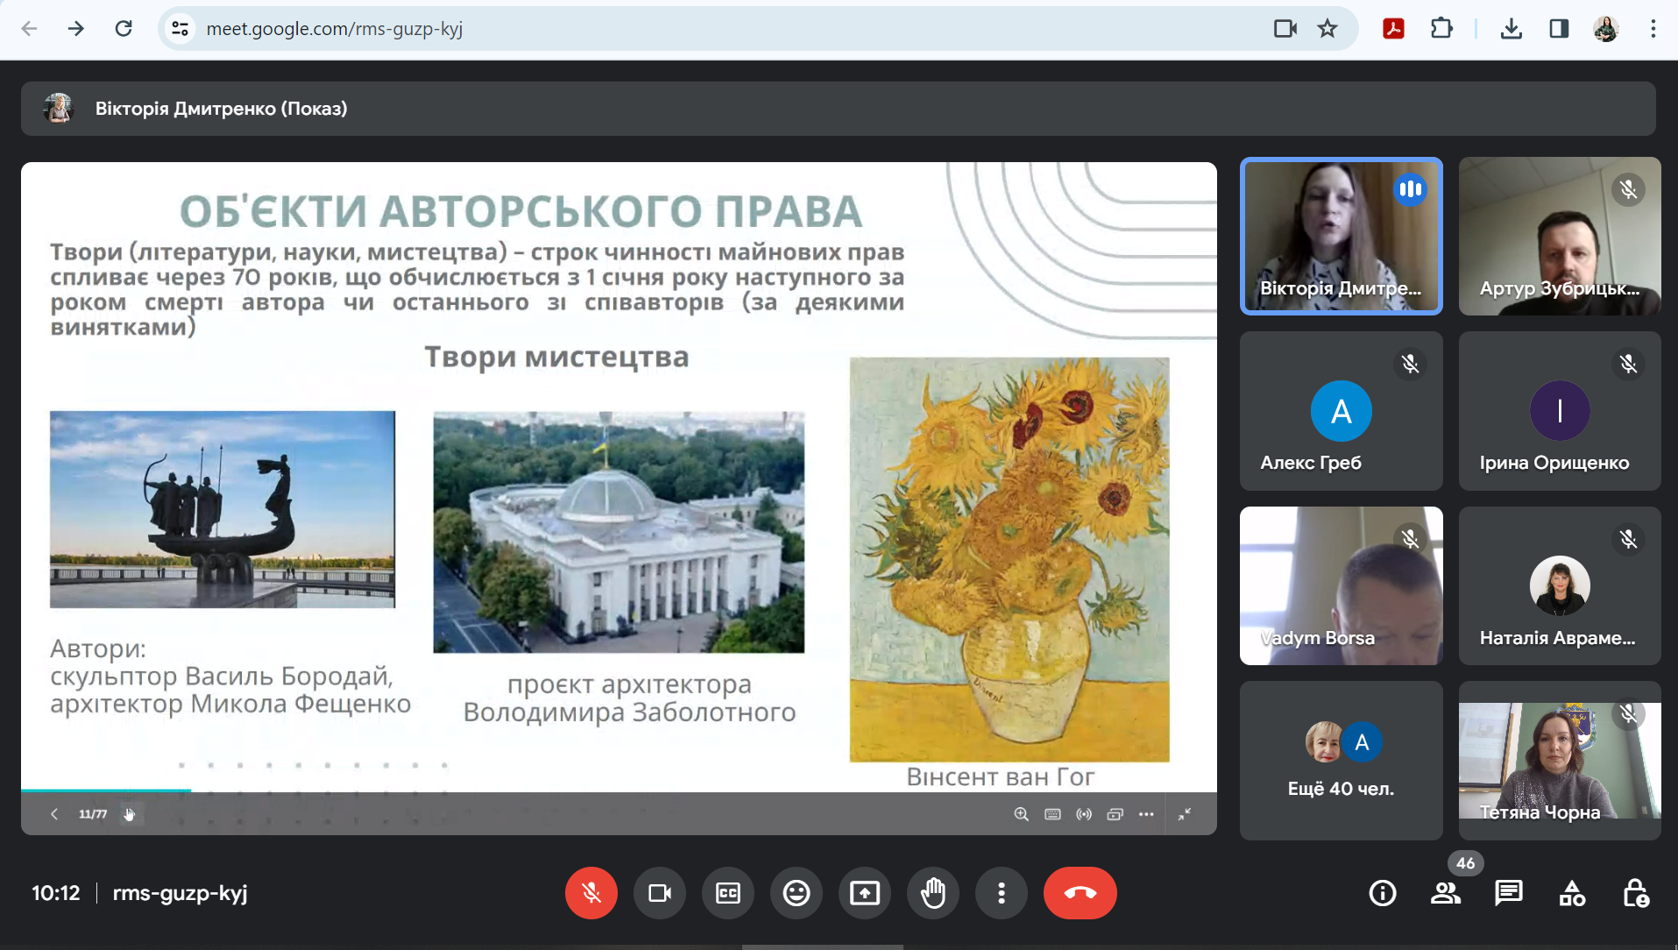Exit fullscreen of the presentation slide
This screenshot has width=1678, height=950.
tap(1185, 814)
